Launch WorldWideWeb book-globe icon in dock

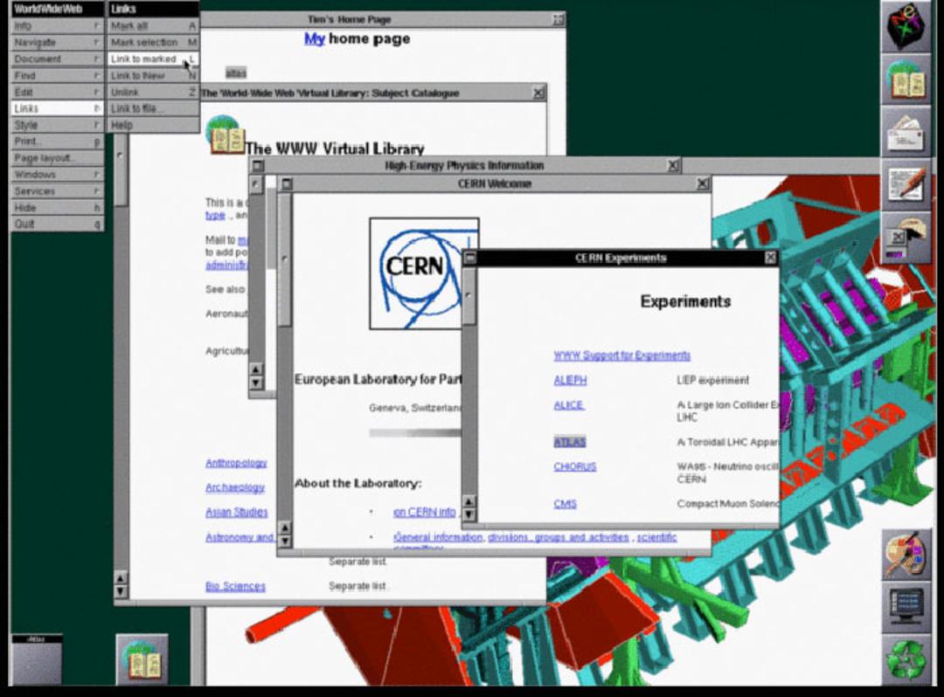click(x=906, y=80)
